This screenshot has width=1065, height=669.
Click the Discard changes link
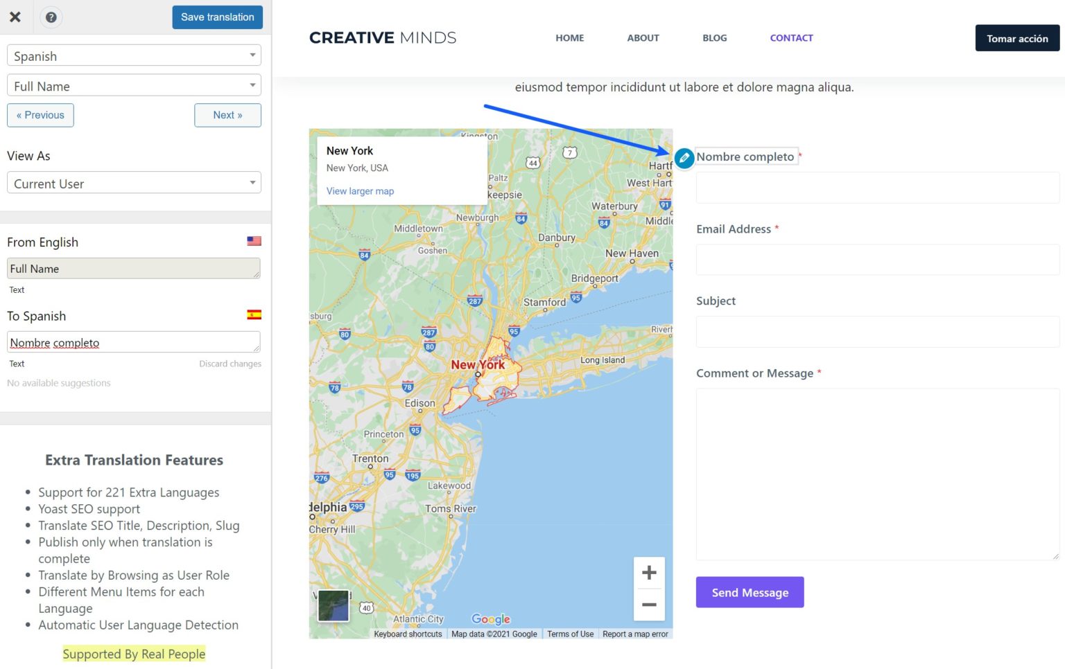coord(230,363)
